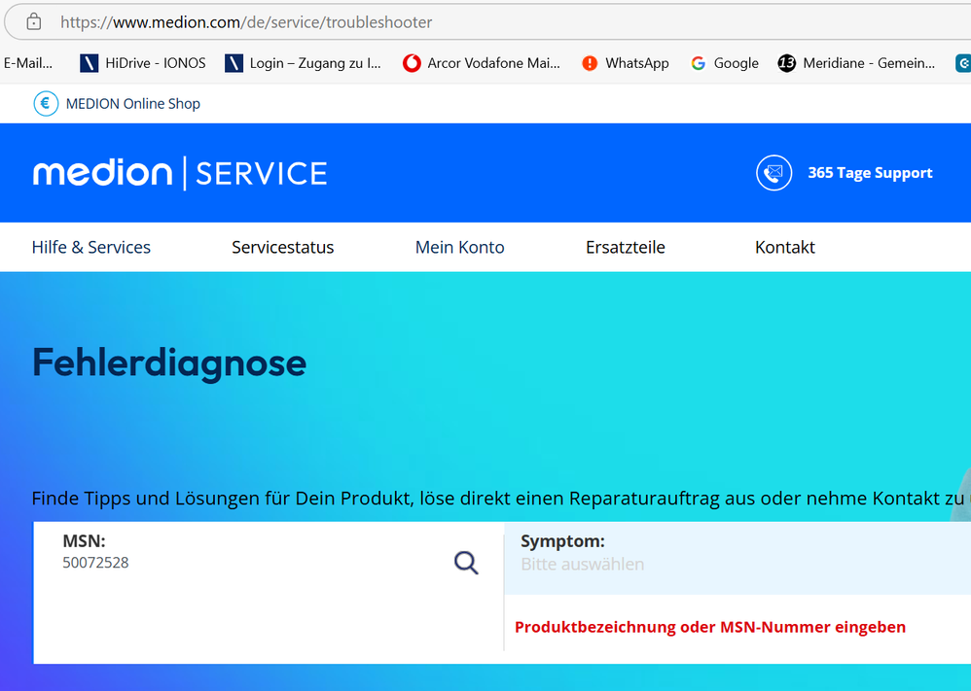Click the MSN number input field

[x=243, y=563]
